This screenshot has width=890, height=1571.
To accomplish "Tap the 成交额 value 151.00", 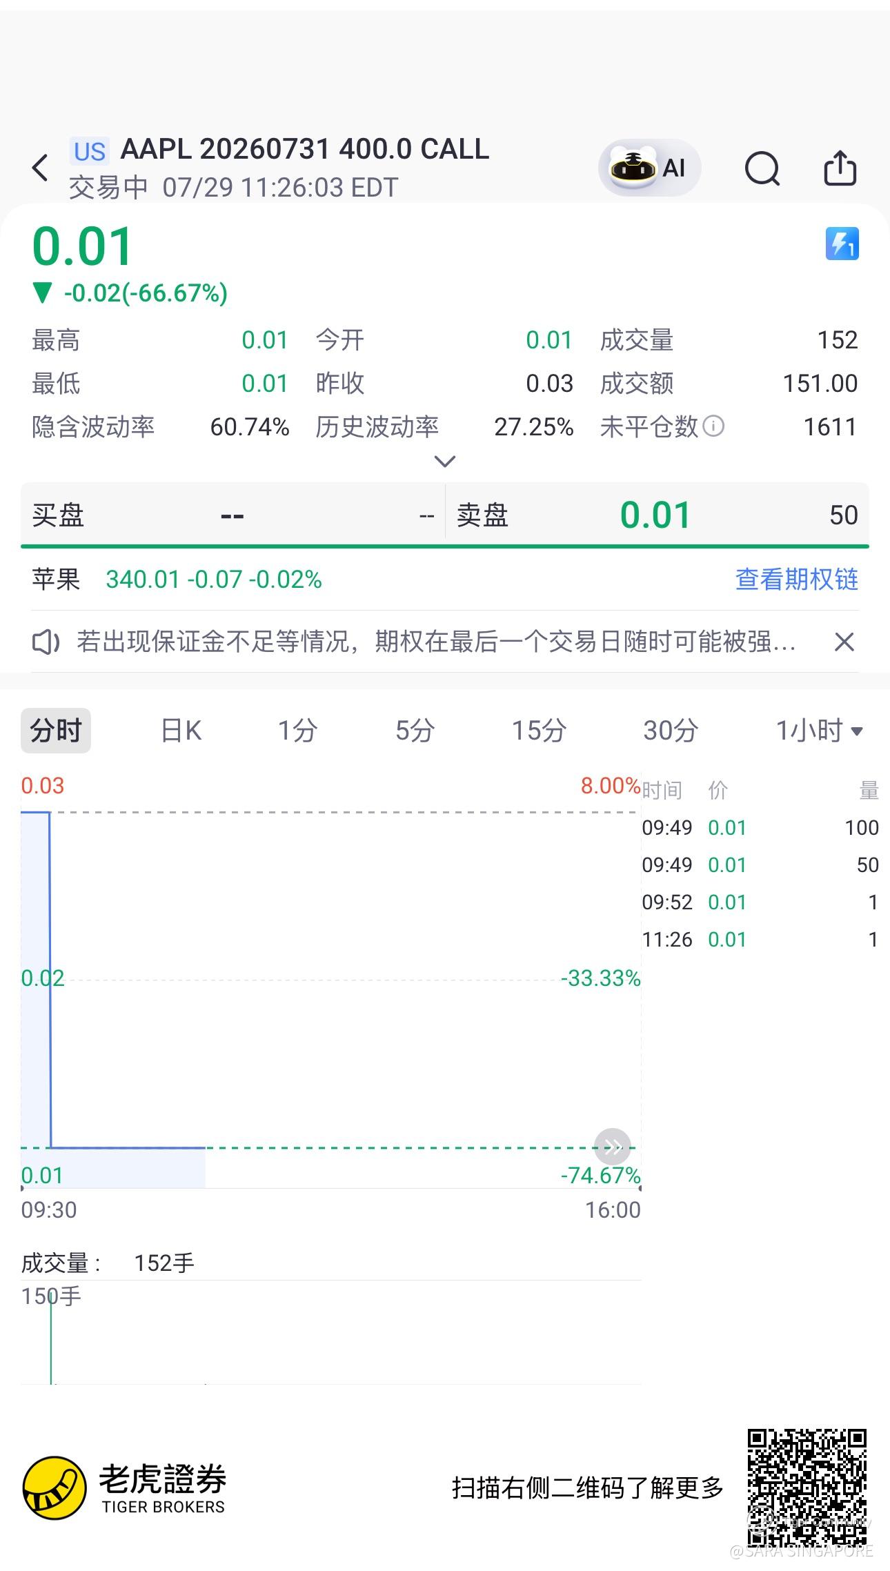I will (x=820, y=384).
